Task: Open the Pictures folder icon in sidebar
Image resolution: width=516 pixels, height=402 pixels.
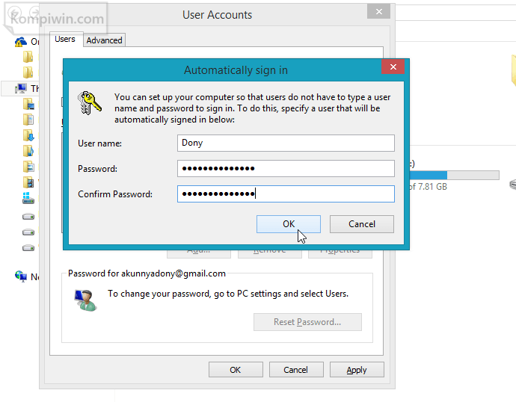Action: tap(28, 167)
